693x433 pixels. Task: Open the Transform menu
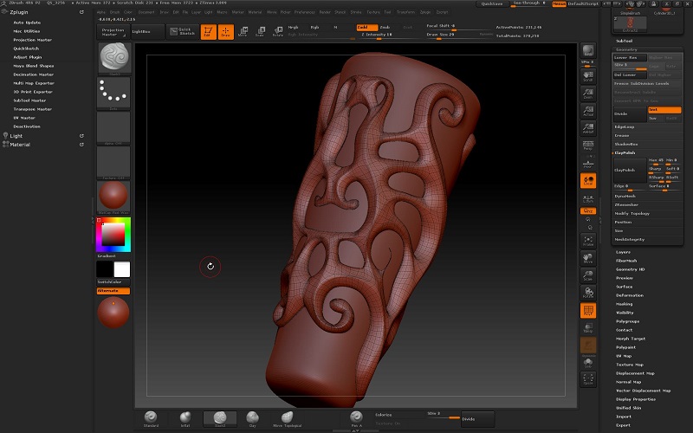tap(406, 12)
